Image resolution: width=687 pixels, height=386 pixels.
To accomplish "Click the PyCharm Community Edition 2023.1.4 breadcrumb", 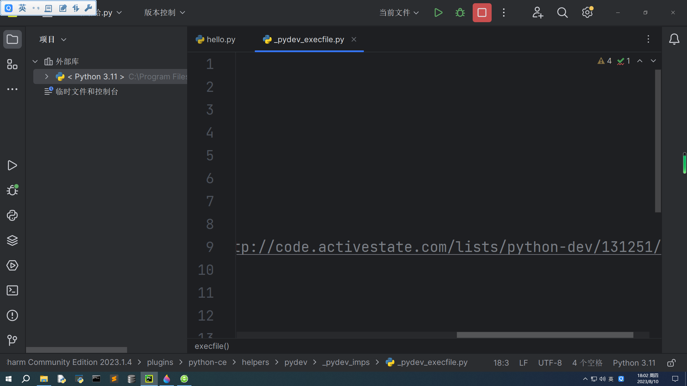I will 69,362.
